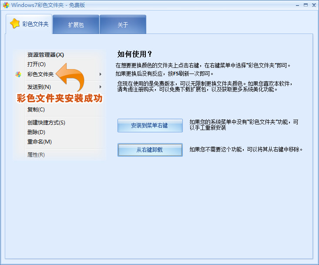Expand the submenu arrow beside 彩色文件夹

tap(101, 74)
